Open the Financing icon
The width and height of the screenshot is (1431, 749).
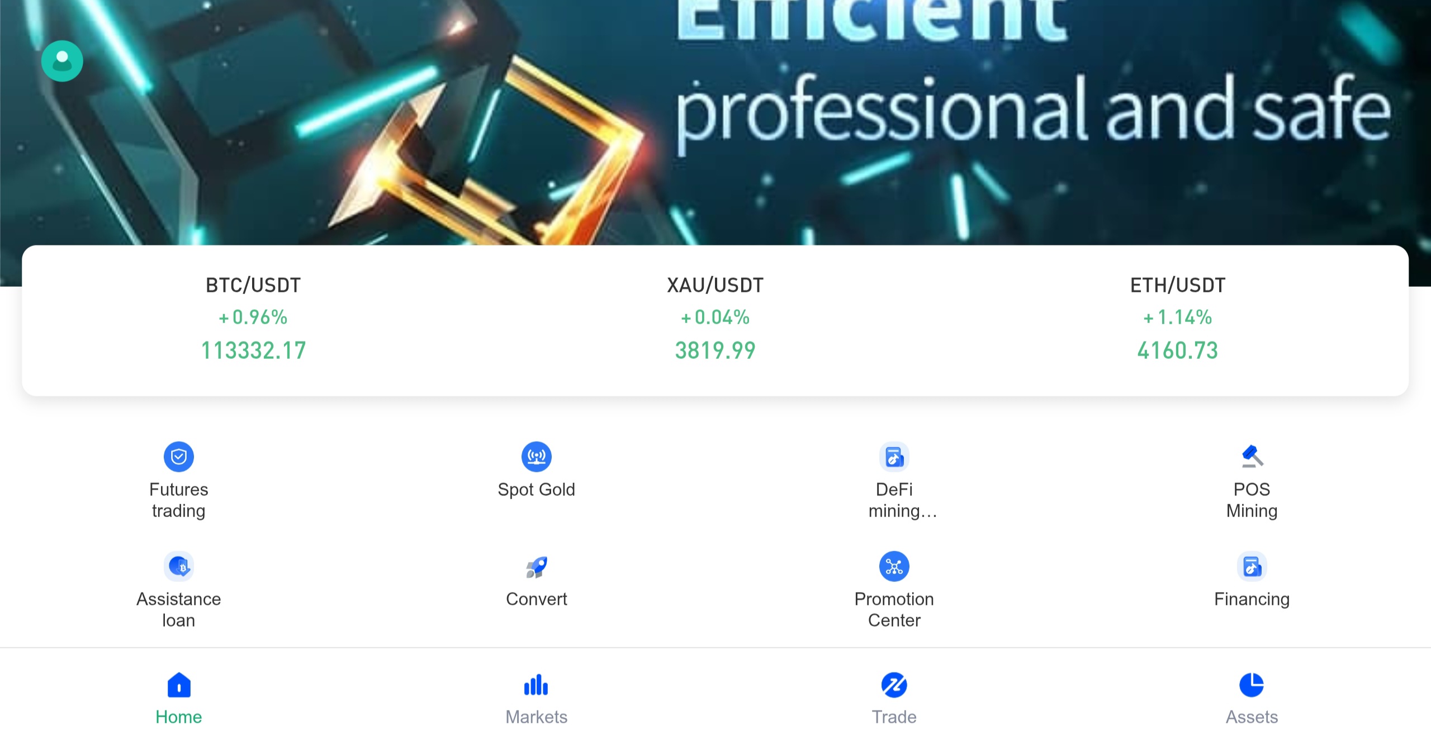click(x=1252, y=566)
